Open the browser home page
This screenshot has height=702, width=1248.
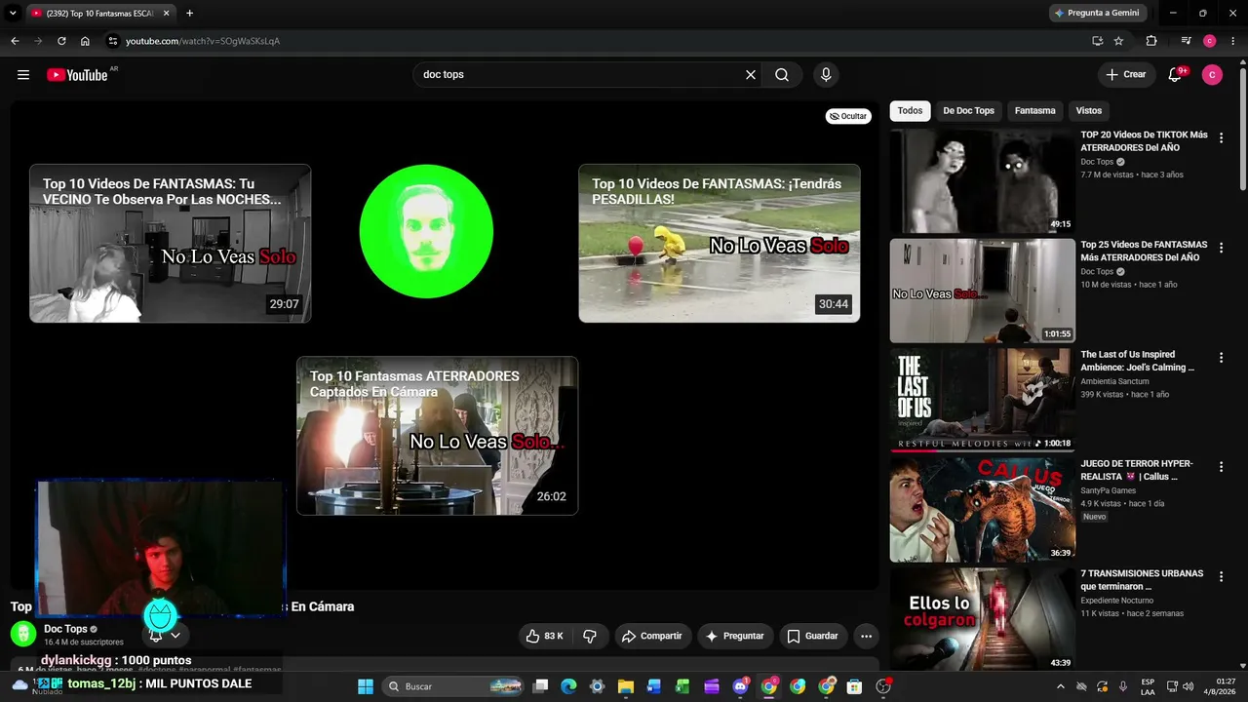[x=85, y=41]
